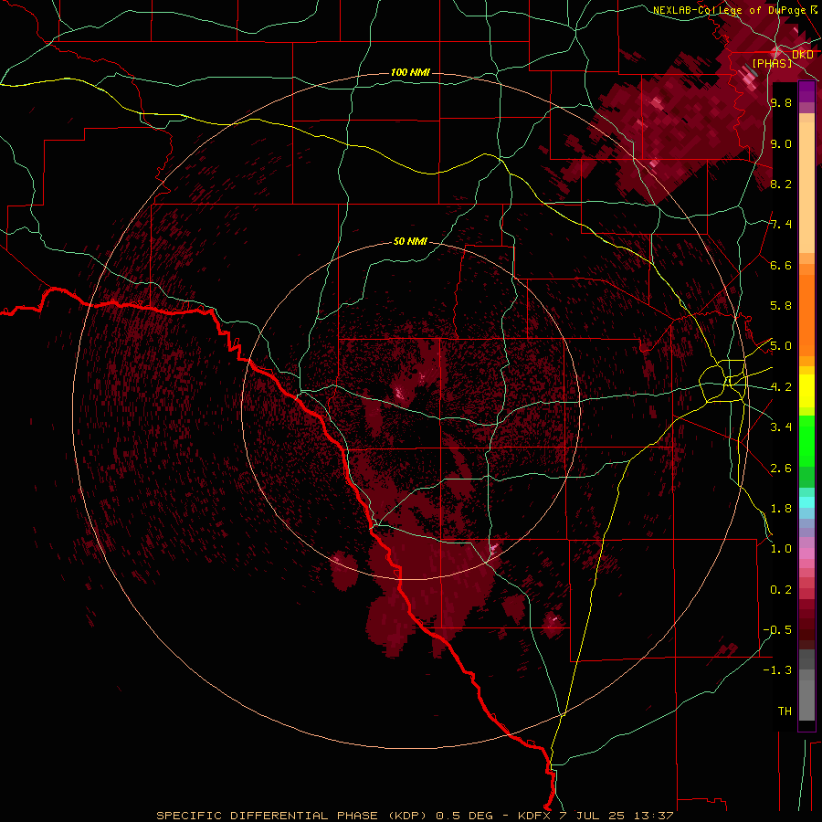Click the orange segment of the color scale
Image resolution: width=822 pixels, height=822 pixels.
(x=806, y=316)
